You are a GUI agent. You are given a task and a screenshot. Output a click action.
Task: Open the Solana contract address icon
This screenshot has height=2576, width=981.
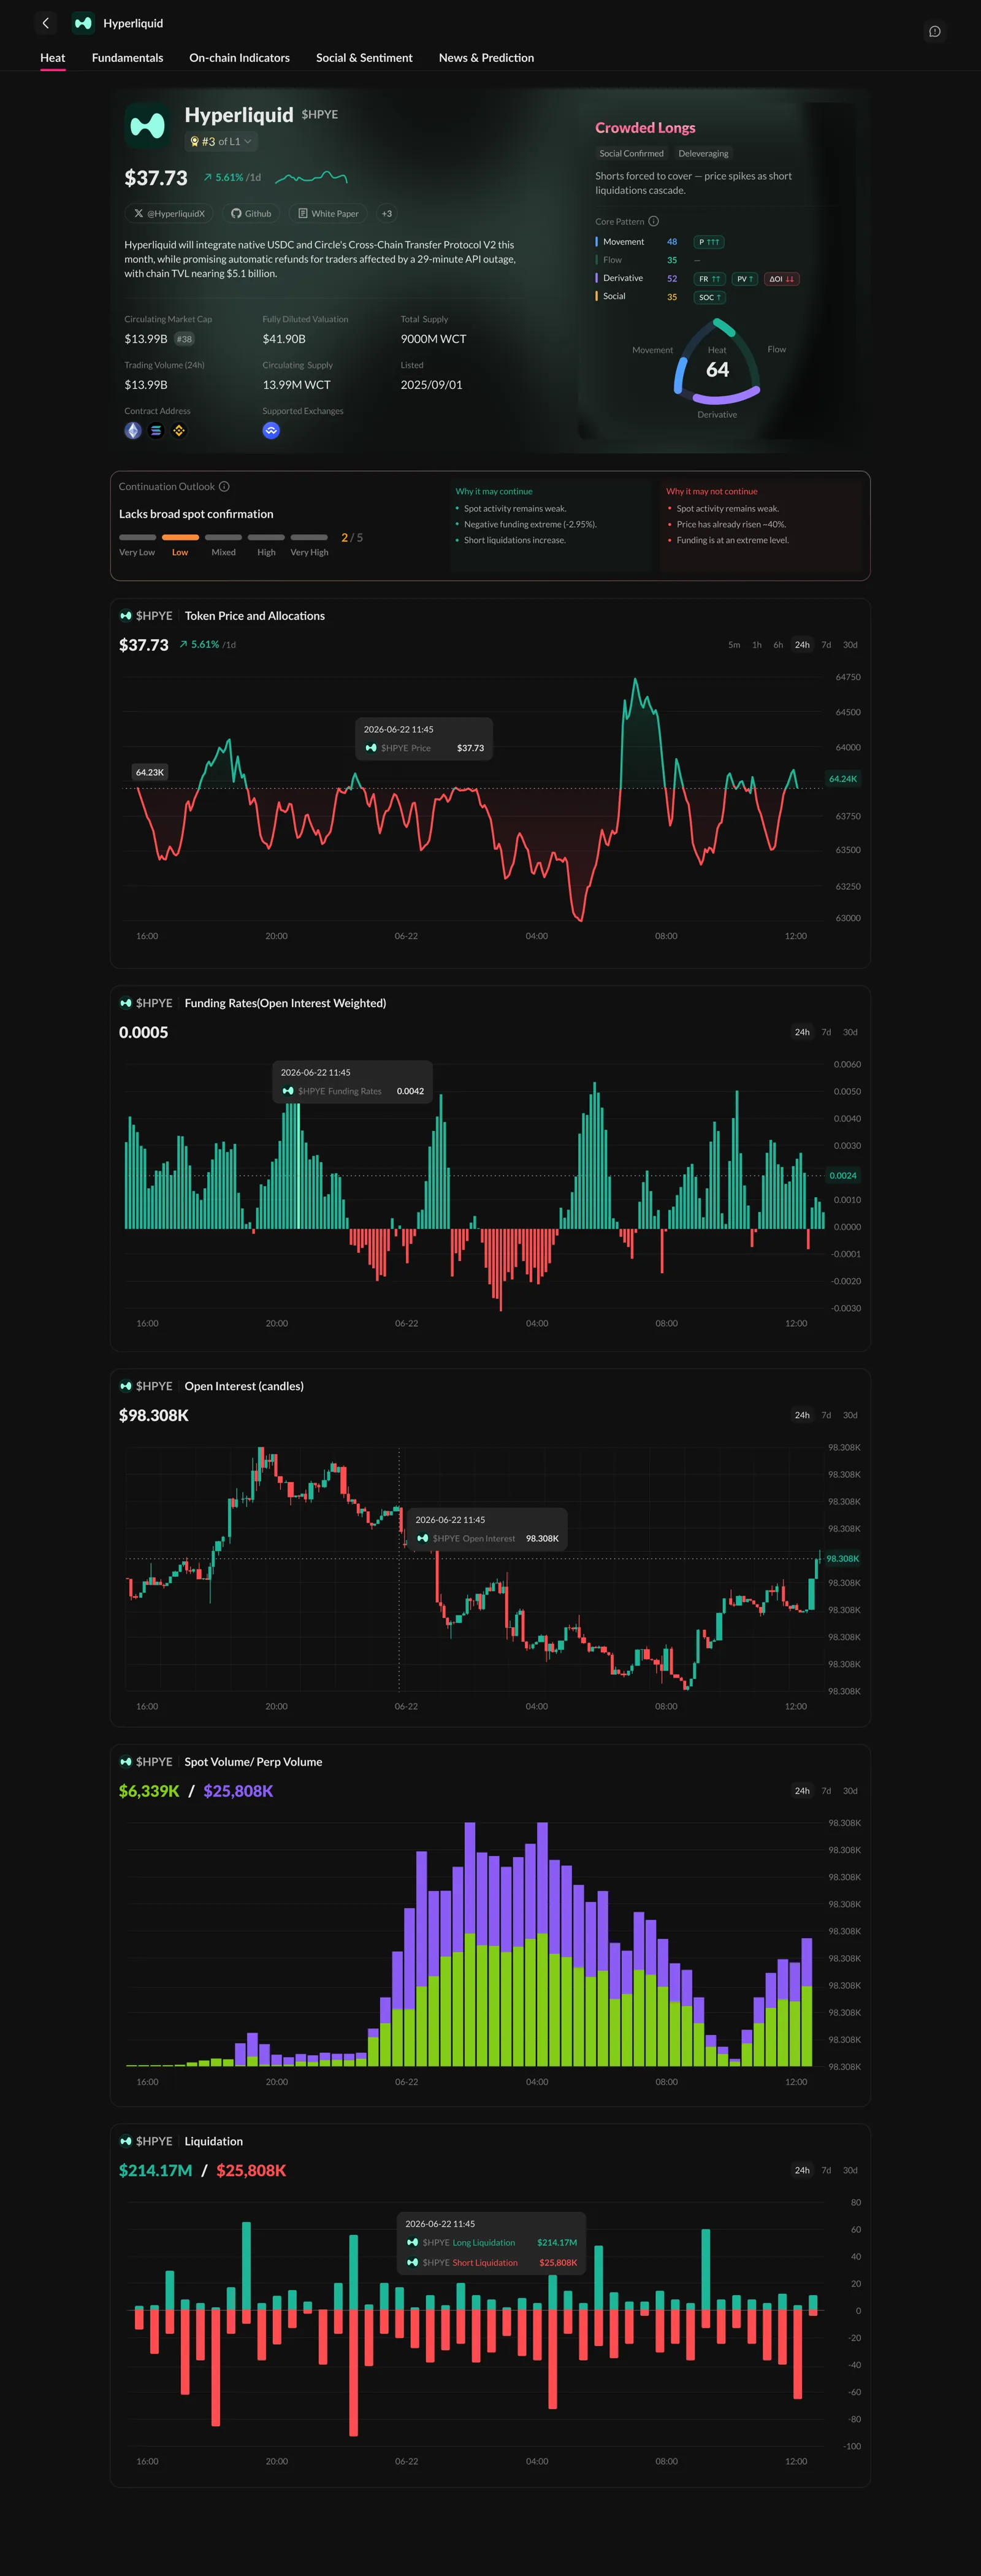[x=156, y=431]
